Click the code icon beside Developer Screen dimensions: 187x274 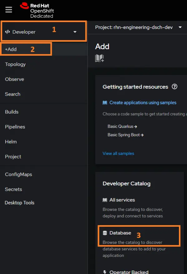click(x=7, y=32)
